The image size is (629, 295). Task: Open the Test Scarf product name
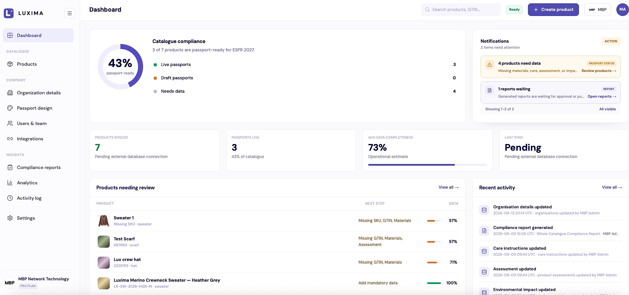[124, 239]
